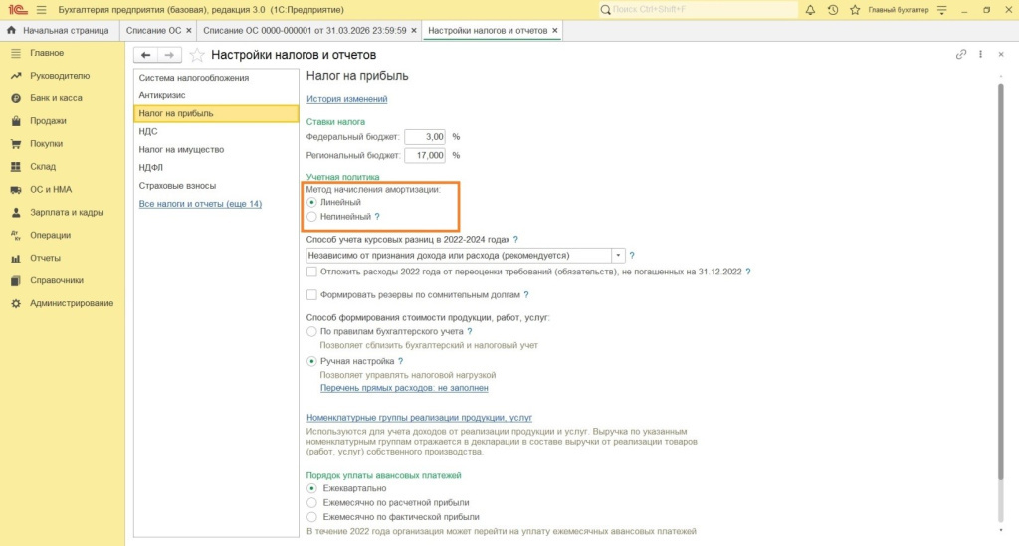Image resolution: width=1019 pixels, height=546 pixels.
Task: Copy link to this page icon
Action: (960, 55)
